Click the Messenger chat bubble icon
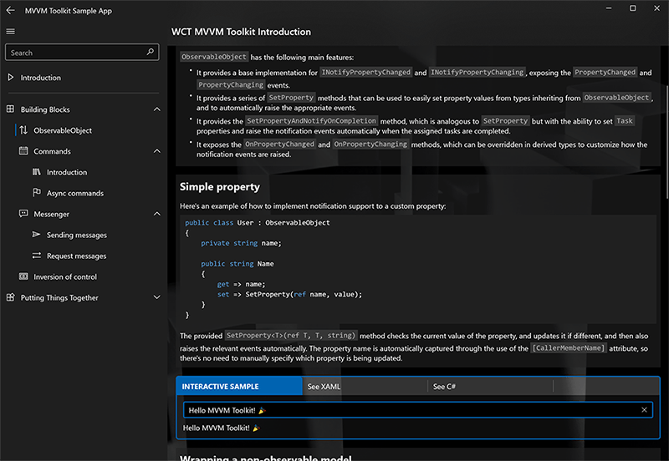 23,214
